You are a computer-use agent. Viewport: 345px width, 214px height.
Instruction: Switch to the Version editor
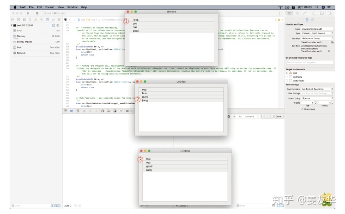tap(305, 13)
